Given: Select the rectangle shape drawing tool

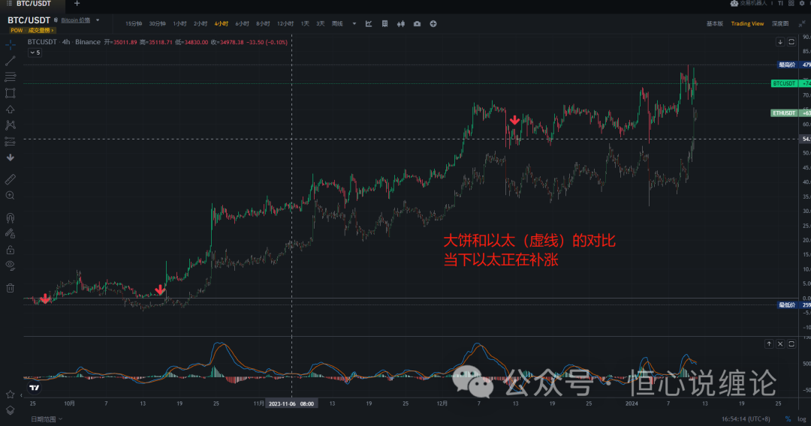Looking at the screenshot, I should coord(10,93).
